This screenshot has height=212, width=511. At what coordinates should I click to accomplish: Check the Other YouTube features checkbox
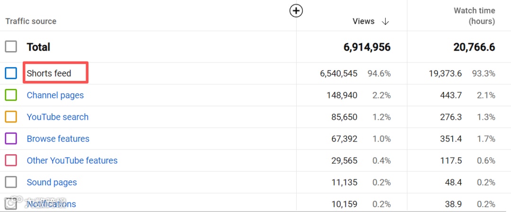tap(11, 160)
